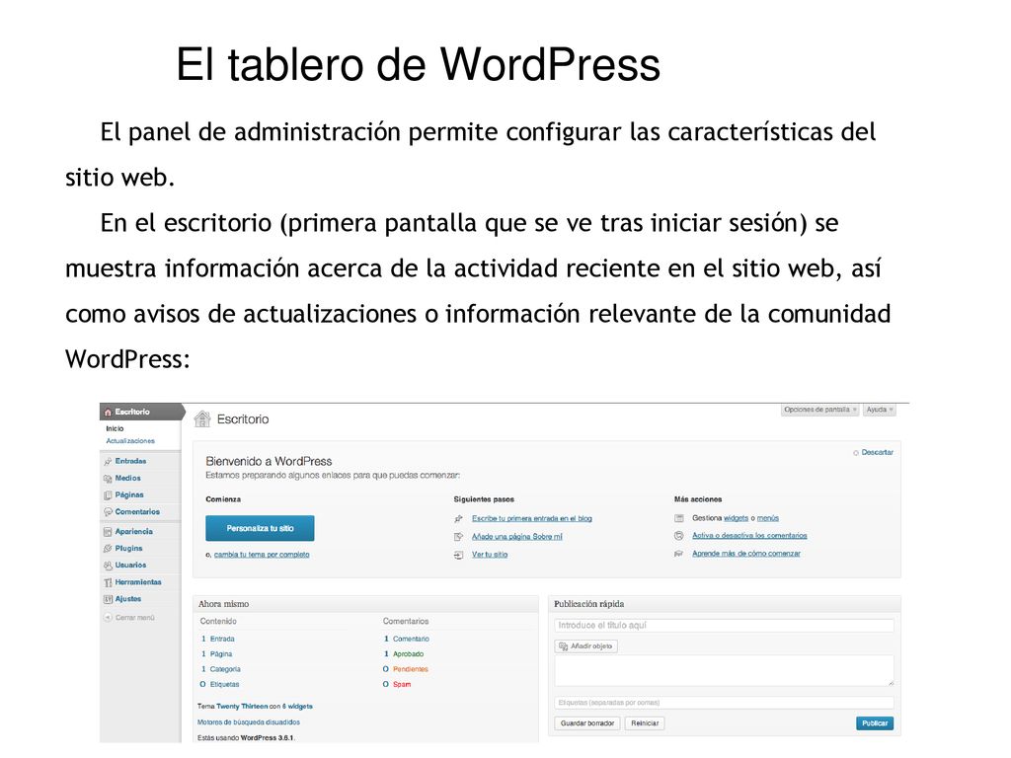The image size is (1011, 758).
Task: Click the media icon in Añadir objeto button
Action: coord(564,646)
